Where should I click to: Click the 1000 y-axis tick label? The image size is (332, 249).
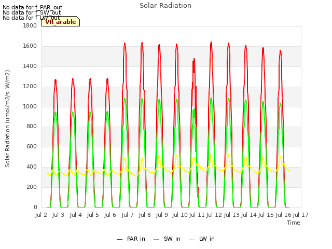[30, 106]
